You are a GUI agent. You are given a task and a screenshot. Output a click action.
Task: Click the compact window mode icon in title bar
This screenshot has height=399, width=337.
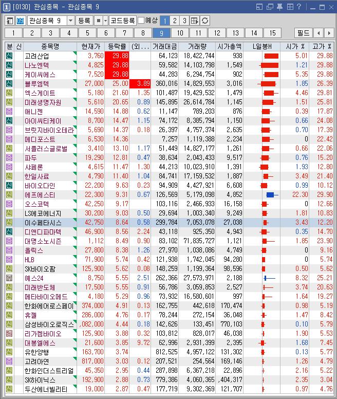259,7
